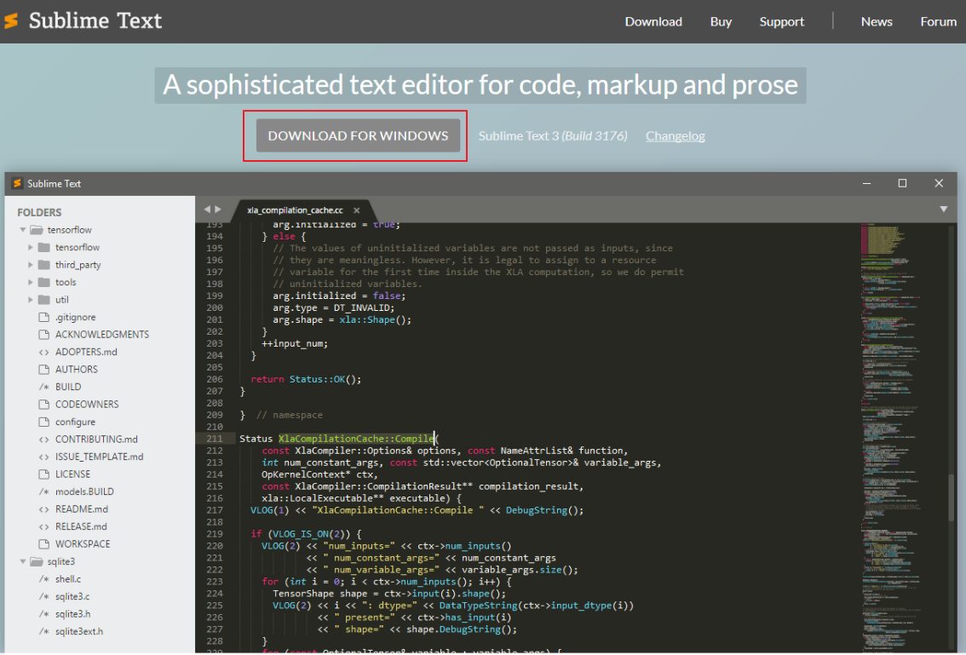
Task: Click the 'return Status::OK();' line
Action: (x=306, y=380)
